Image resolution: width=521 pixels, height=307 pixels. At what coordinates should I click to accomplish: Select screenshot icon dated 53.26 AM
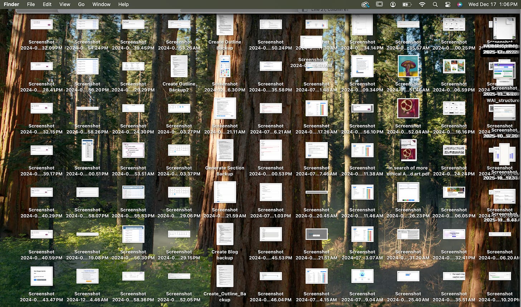(x=179, y=24)
